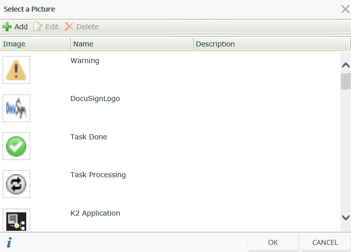Click the scrollbar up arrow

345,65
